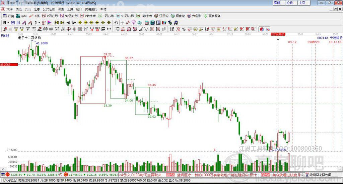Switch to K线 chart view
The image size is (343, 184).
[x=35, y=16]
